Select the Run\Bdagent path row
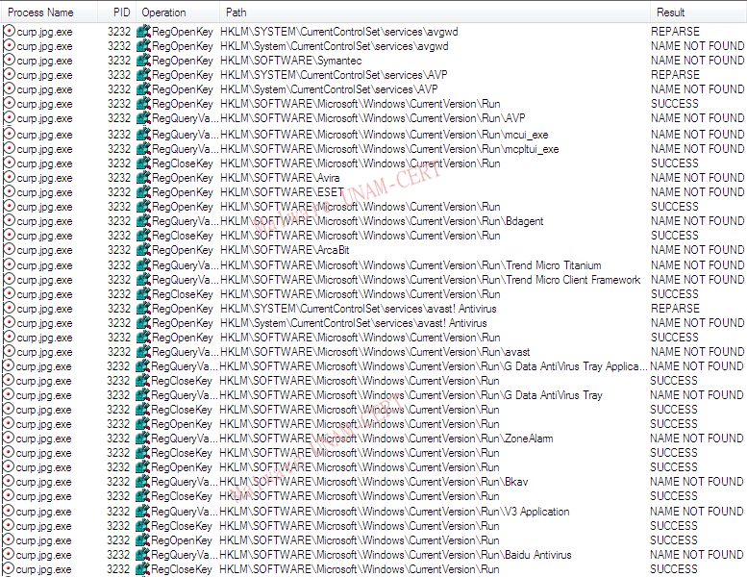This screenshot has height=577, width=747. click(x=382, y=221)
